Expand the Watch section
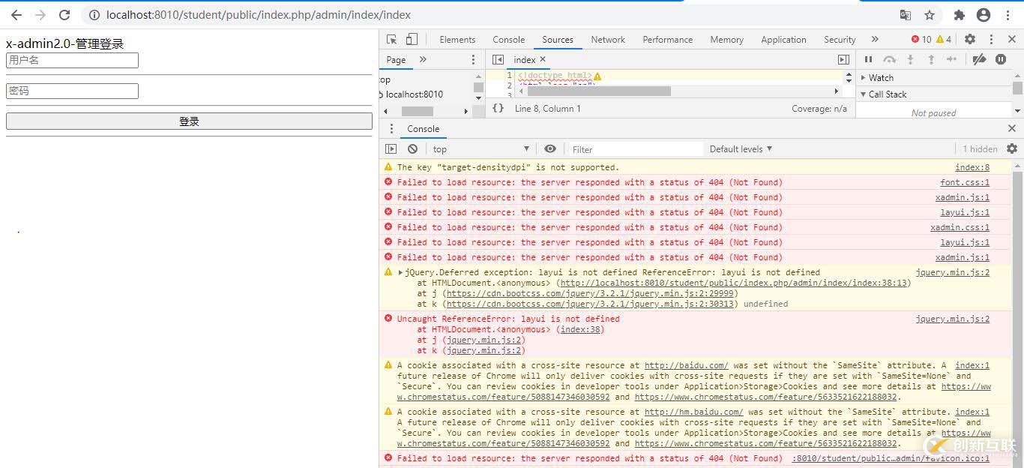This screenshot has width=1024, height=468. click(881, 78)
